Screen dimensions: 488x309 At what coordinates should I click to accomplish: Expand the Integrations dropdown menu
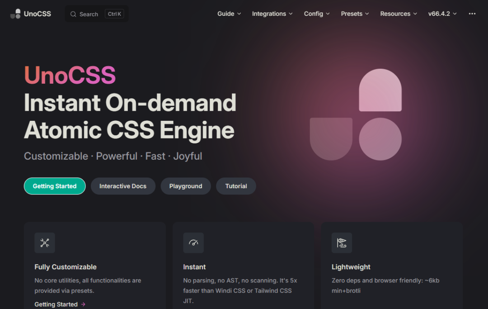[272, 14]
